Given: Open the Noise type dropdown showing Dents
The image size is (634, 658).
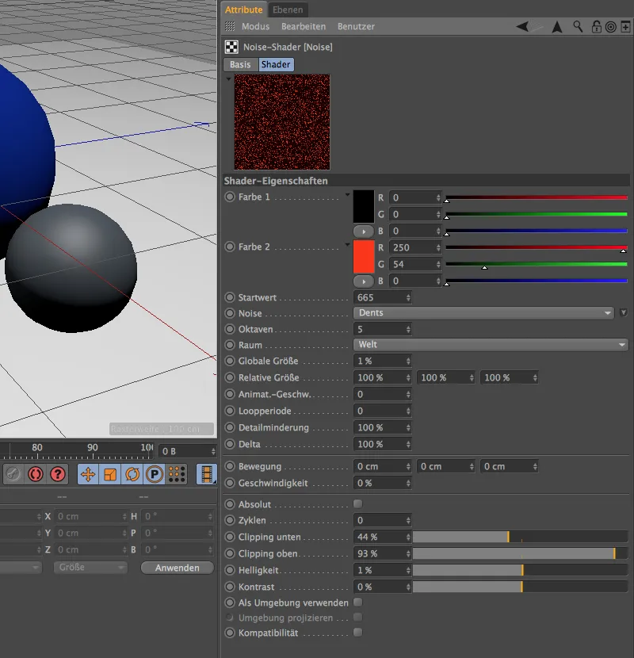Looking at the screenshot, I should pyautogui.click(x=483, y=313).
